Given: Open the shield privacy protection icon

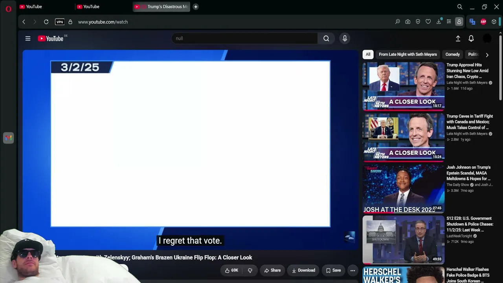Looking at the screenshot, I should [x=418, y=22].
